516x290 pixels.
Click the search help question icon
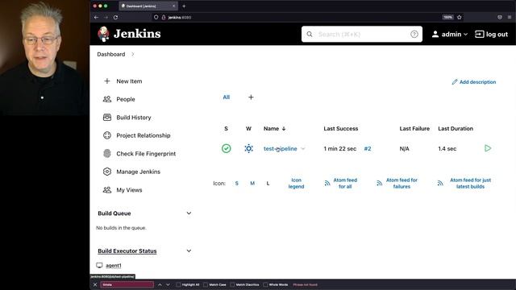(414, 34)
